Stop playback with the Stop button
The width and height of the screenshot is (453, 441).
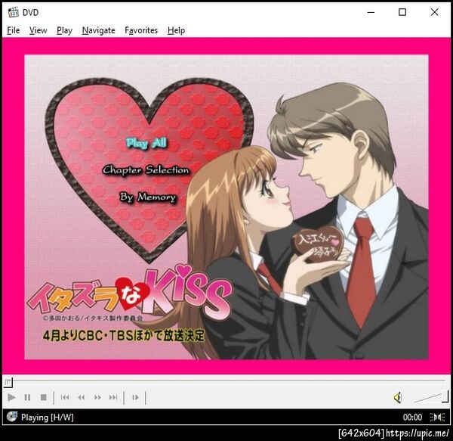coord(43,397)
